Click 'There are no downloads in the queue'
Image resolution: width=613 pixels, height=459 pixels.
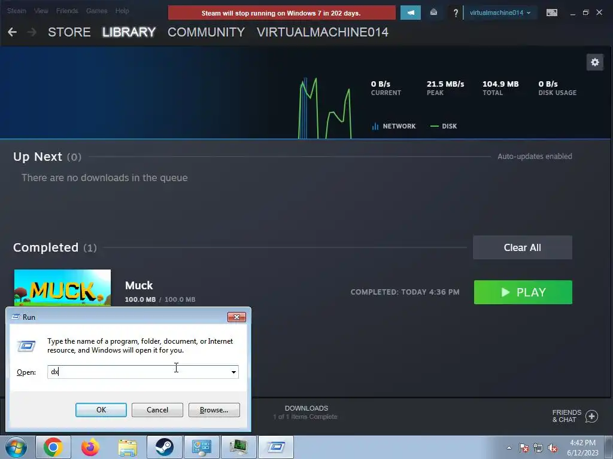pos(104,178)
